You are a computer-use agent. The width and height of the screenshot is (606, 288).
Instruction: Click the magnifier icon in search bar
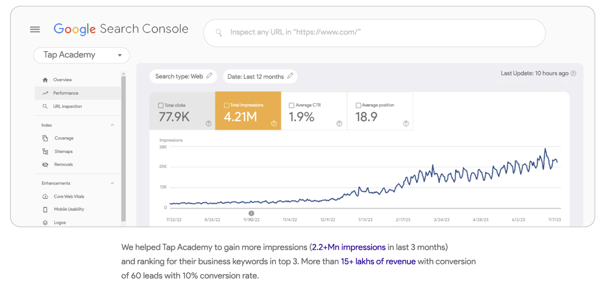[219, 33]
